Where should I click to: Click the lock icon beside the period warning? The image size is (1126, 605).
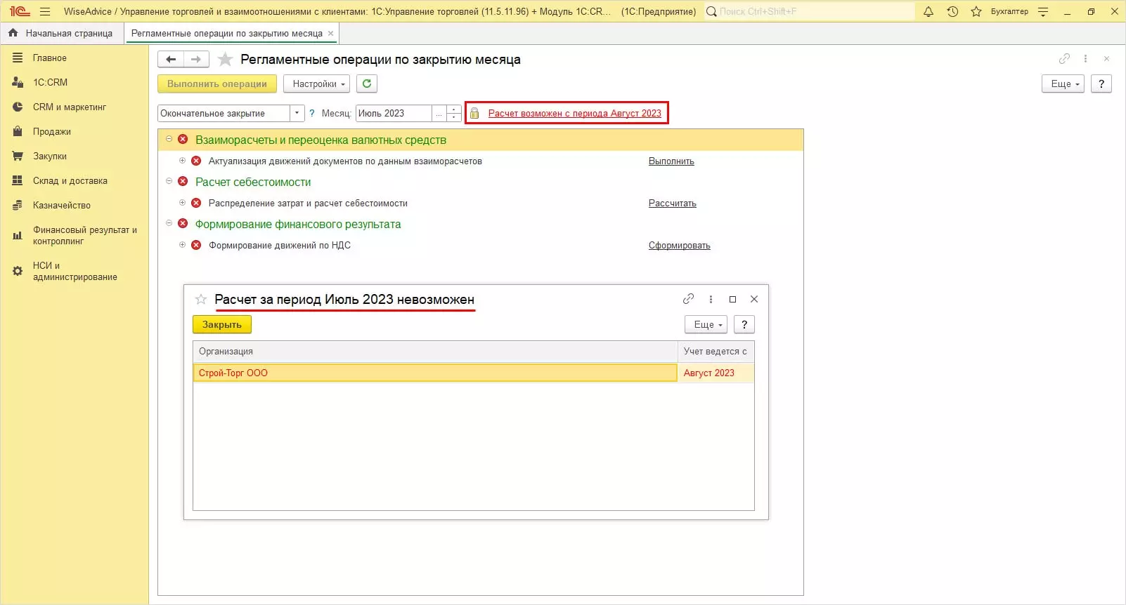pyautogui.click(x=474, y=114)
